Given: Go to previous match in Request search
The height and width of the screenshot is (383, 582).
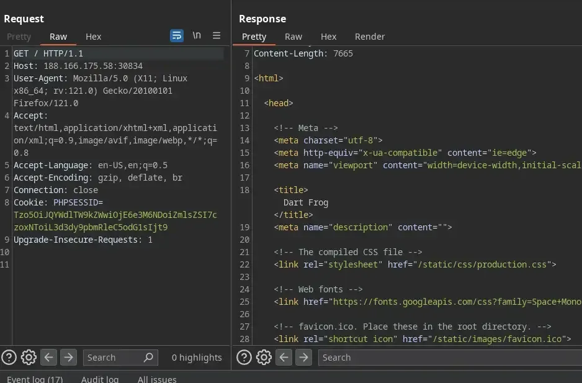Looking at the screenshot, I should (48, 358).
